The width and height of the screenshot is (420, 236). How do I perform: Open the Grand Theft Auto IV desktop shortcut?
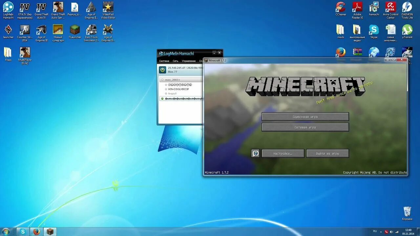coord(41,10)
